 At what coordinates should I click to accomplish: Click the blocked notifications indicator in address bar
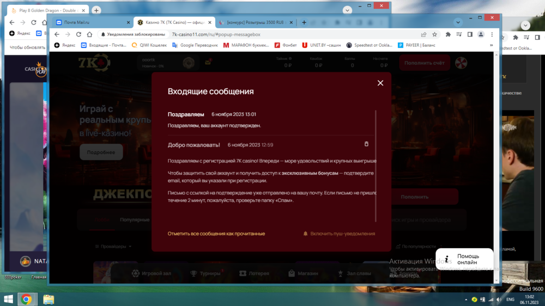129,34
